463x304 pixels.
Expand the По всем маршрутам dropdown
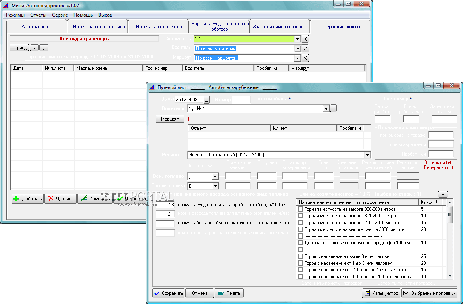[298, 58]
